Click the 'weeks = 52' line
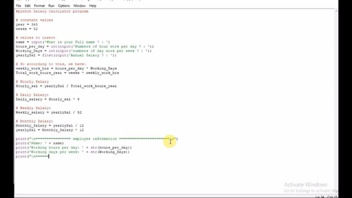This screenshot has width=352, height=198. click(27, 29)
